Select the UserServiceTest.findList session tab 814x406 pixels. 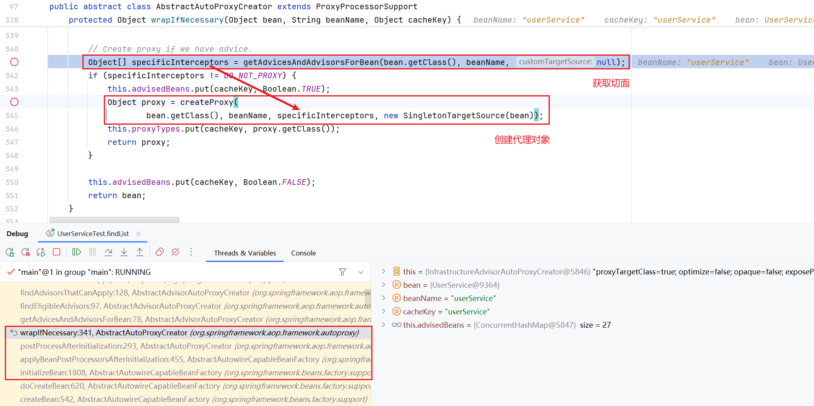click(93, 234)
